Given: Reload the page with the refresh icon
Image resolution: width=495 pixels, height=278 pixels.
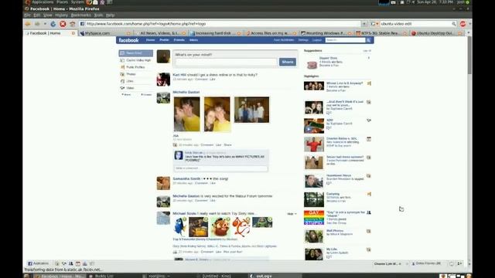Looking at the screenshot, I should click(x=53, y=24).
